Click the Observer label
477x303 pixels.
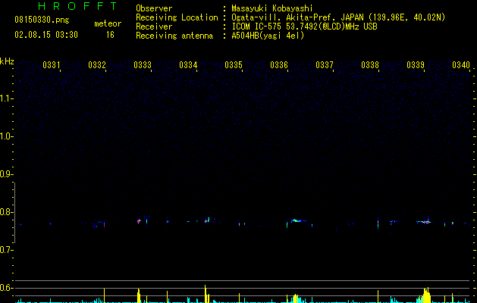154,8
